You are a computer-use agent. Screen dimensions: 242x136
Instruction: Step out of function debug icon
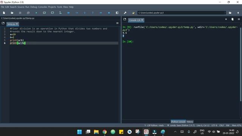[93, 13]
